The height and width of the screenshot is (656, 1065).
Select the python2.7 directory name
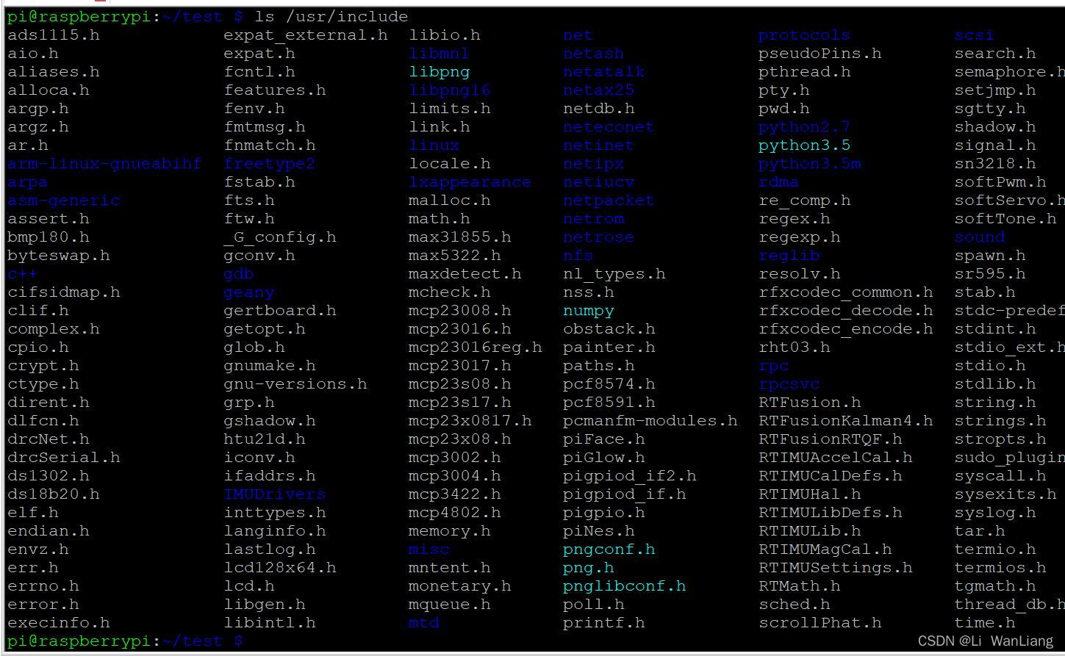tap(804, 126)
